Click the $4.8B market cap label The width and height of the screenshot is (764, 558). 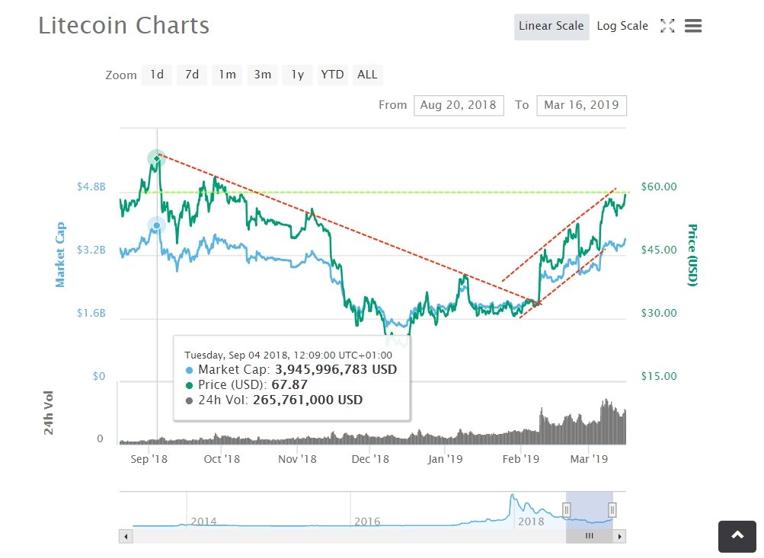click(91, 187)
